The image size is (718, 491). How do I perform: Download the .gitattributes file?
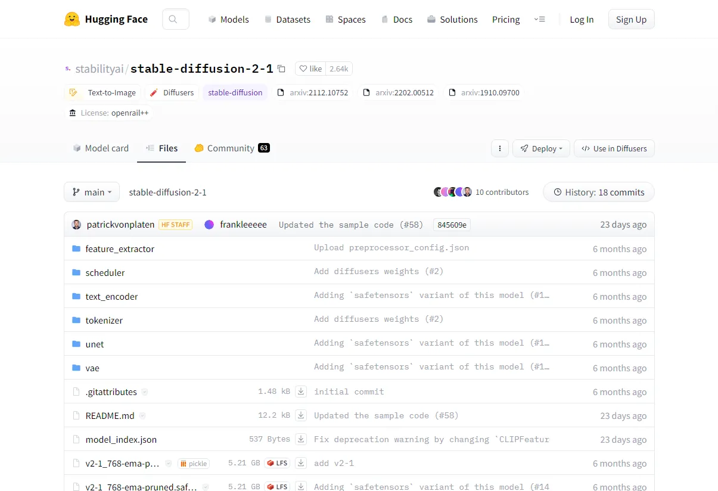click(x=301, y=391)
